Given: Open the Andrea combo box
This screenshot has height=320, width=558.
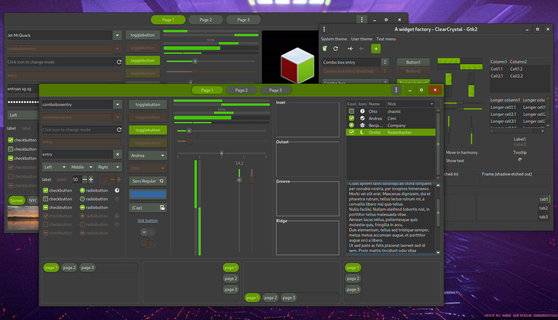Looking at the screenshot, I should pos(148,155).
